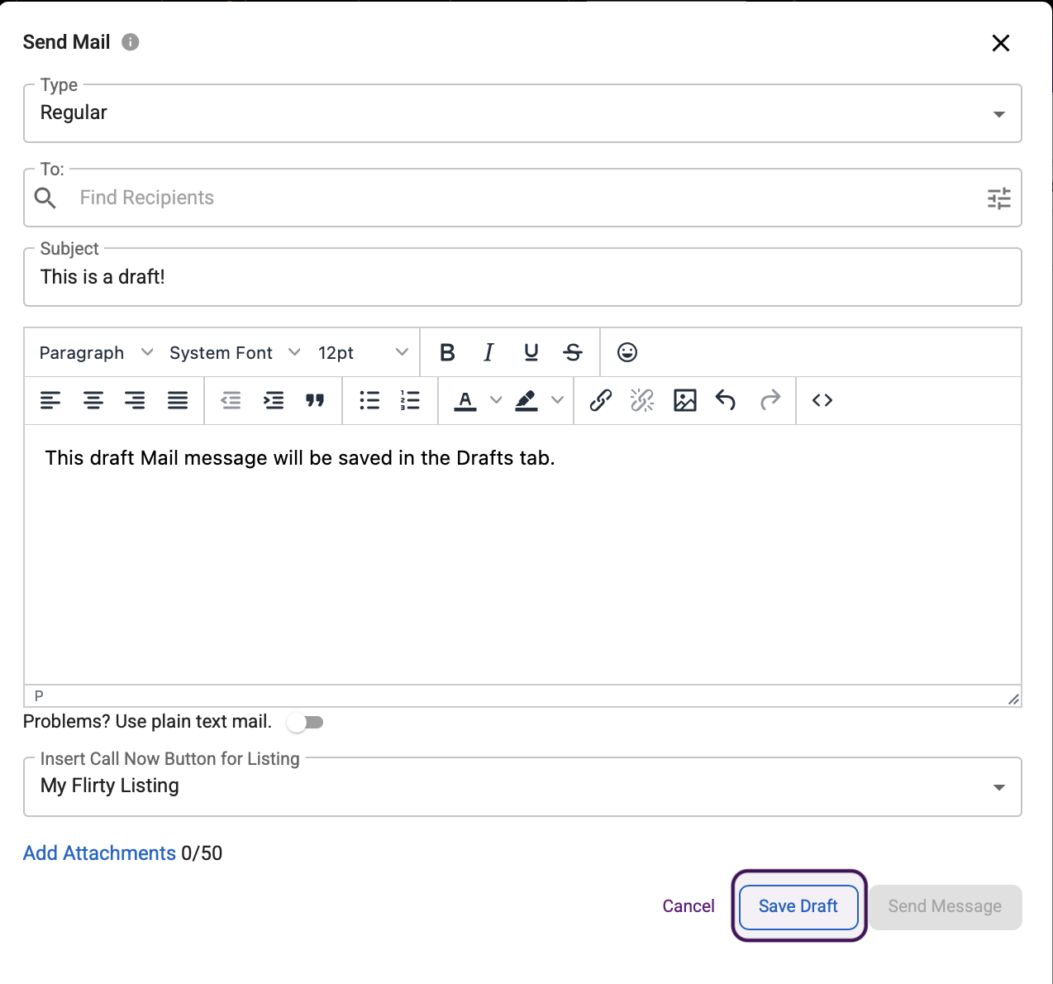Redo the last edit
The image size is (1053, 984).
770,401
